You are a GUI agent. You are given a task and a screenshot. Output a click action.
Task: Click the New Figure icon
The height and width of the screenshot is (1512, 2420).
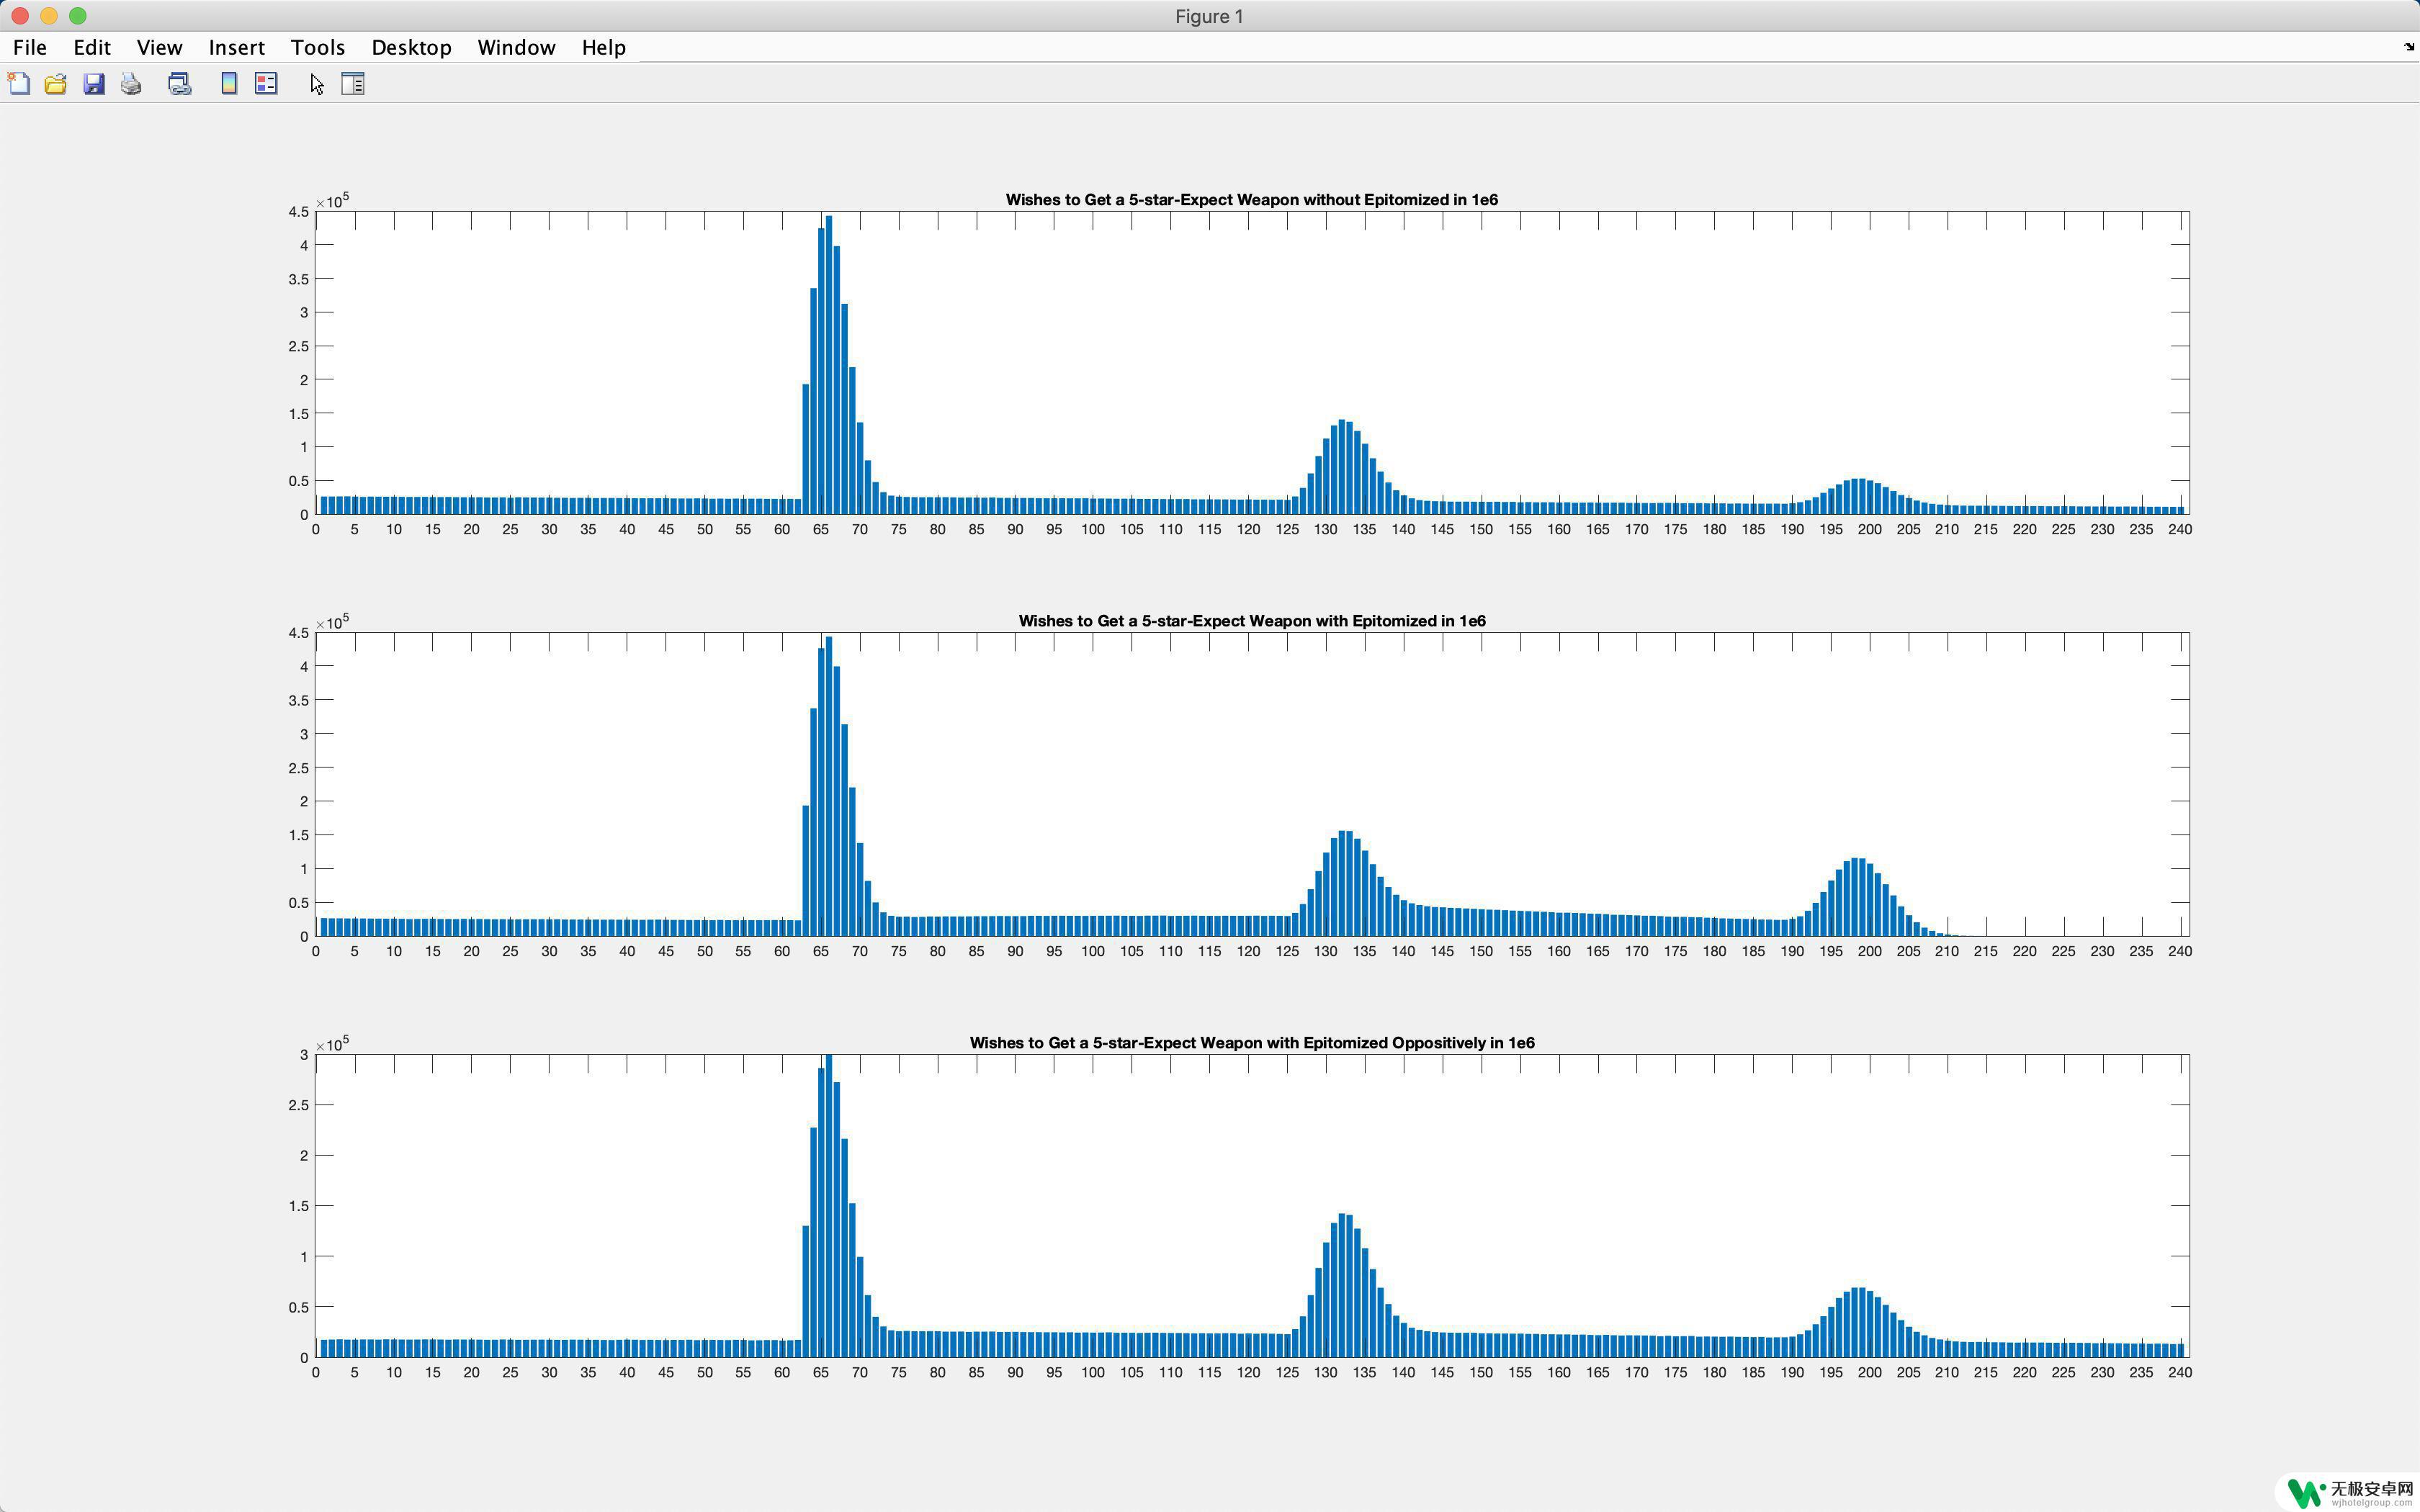(19, 84)
